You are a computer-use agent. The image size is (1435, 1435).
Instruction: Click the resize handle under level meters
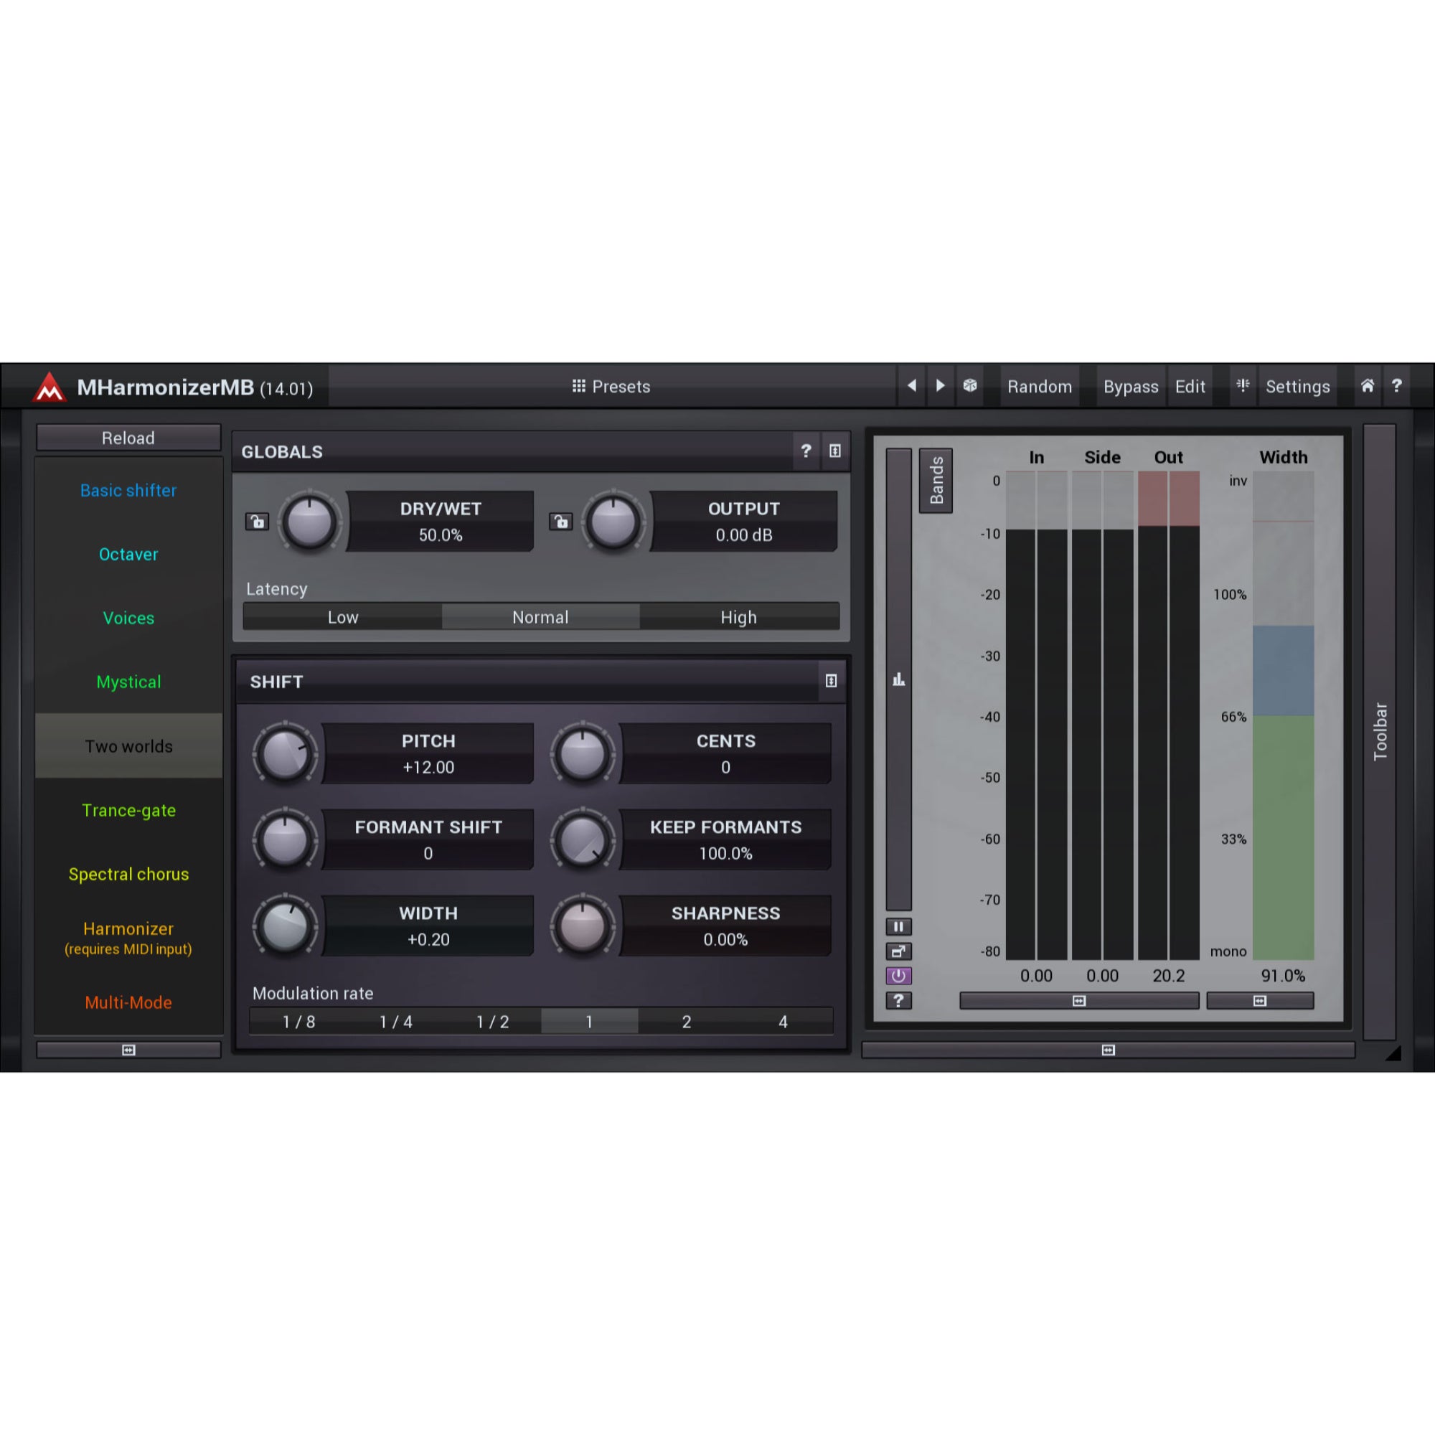pos(1079,1000)
